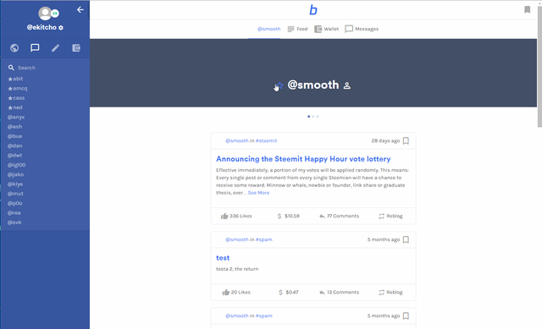542x329 pixels.
Task: Open favorite user cass
Action: 16,98
